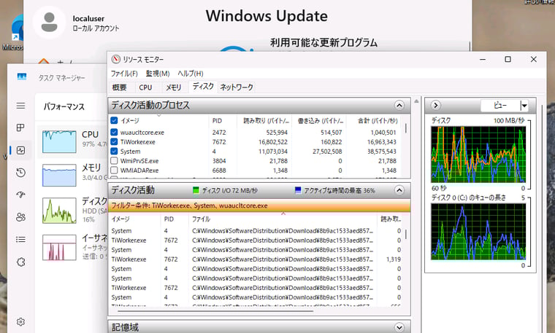The height and width of the screenshot is (333, 555).
Task: Uncheck TiWorker.exe process checkbox
Action: coord(114,141)
